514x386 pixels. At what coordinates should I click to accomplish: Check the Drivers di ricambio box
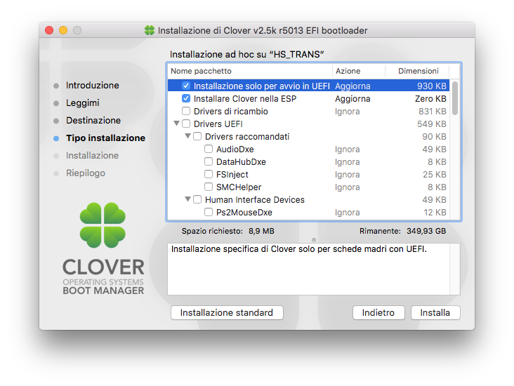[x=186, y=111]
